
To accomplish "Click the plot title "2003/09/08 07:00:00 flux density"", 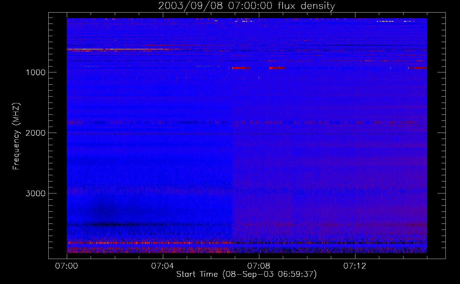I will click(246, 6).
